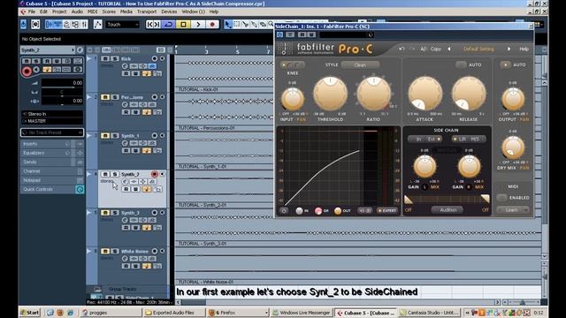
Task: Enable MIDI in Pro-C
Action: click(501, 198)
